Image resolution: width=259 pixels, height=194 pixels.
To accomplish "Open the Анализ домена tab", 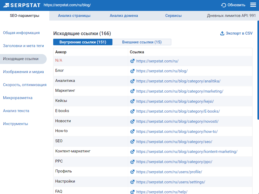I will click(x=124, y=16).
